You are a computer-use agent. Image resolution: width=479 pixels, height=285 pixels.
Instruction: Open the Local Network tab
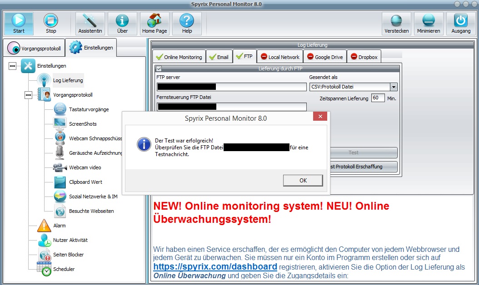pyautogui.click(x=280, y=57)
